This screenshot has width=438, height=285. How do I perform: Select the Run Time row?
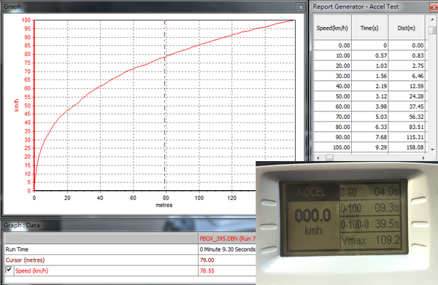point(130,249)
